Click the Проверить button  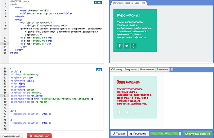(138, 134)
